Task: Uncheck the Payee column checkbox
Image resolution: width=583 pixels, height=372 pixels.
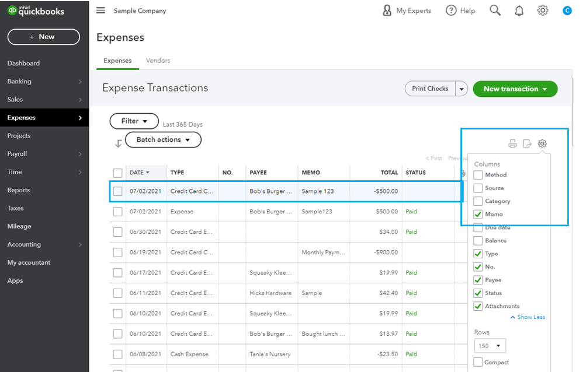Action: tap(478, 280)
